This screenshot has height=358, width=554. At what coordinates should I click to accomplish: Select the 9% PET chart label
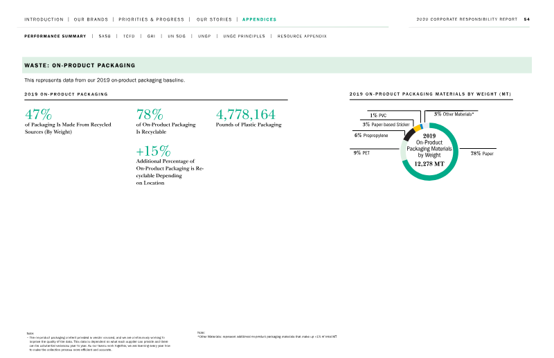pyautogui.click(x=361, y=152)
